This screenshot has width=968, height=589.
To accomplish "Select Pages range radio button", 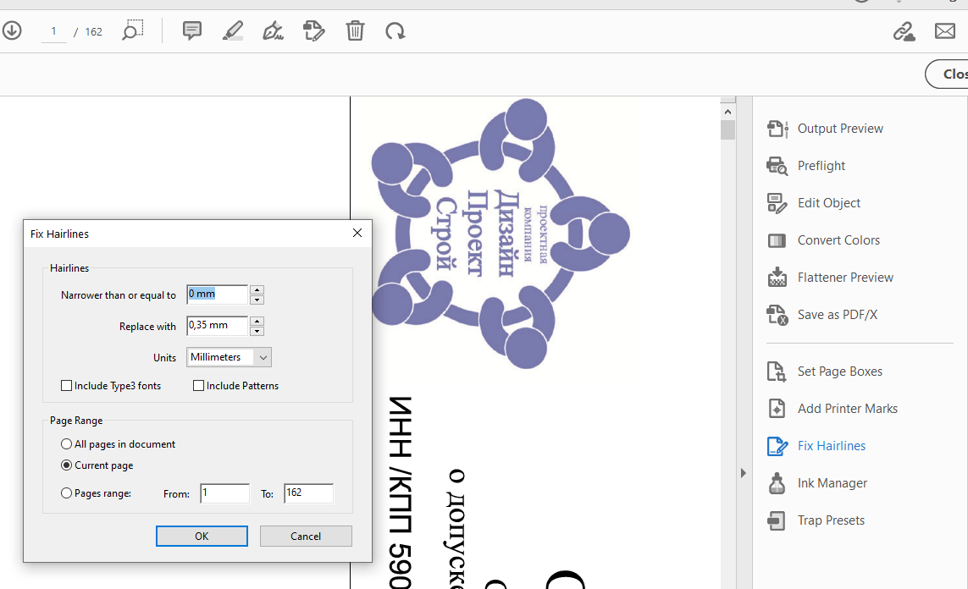I will 66,493.
